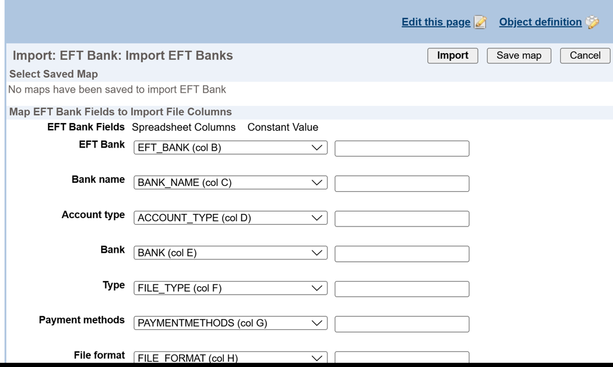Cancel the EFT Bank import
613x367 pixels.
pos(585,56)
